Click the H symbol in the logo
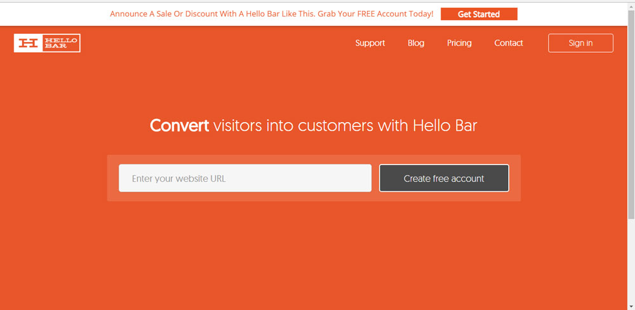 click(28, 43)
